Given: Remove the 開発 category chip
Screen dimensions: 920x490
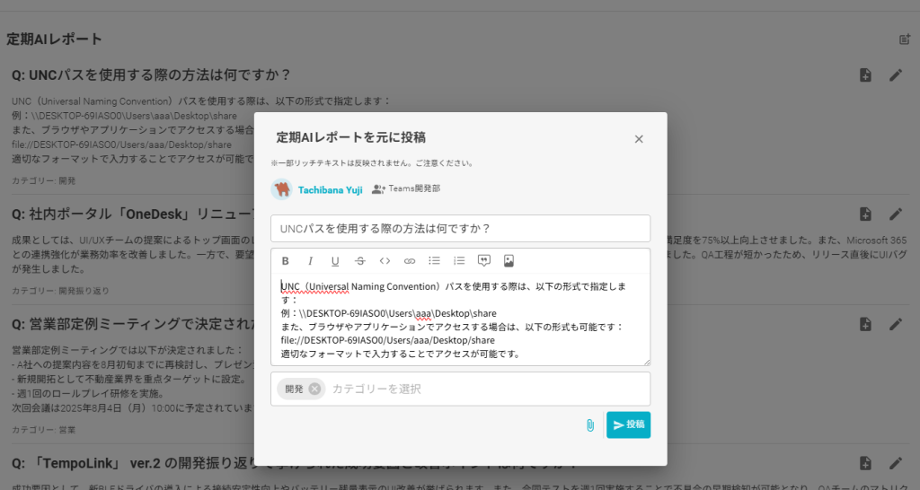Looking at the screenshot, I should [x=315, y=389].
